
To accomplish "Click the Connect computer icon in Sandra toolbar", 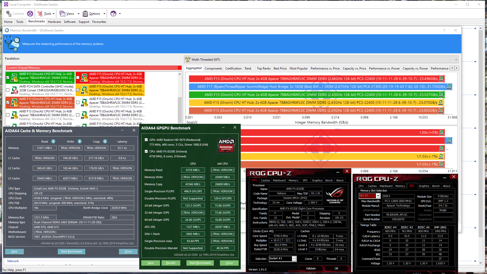I will pyautogui.click(x=9, y=14).
